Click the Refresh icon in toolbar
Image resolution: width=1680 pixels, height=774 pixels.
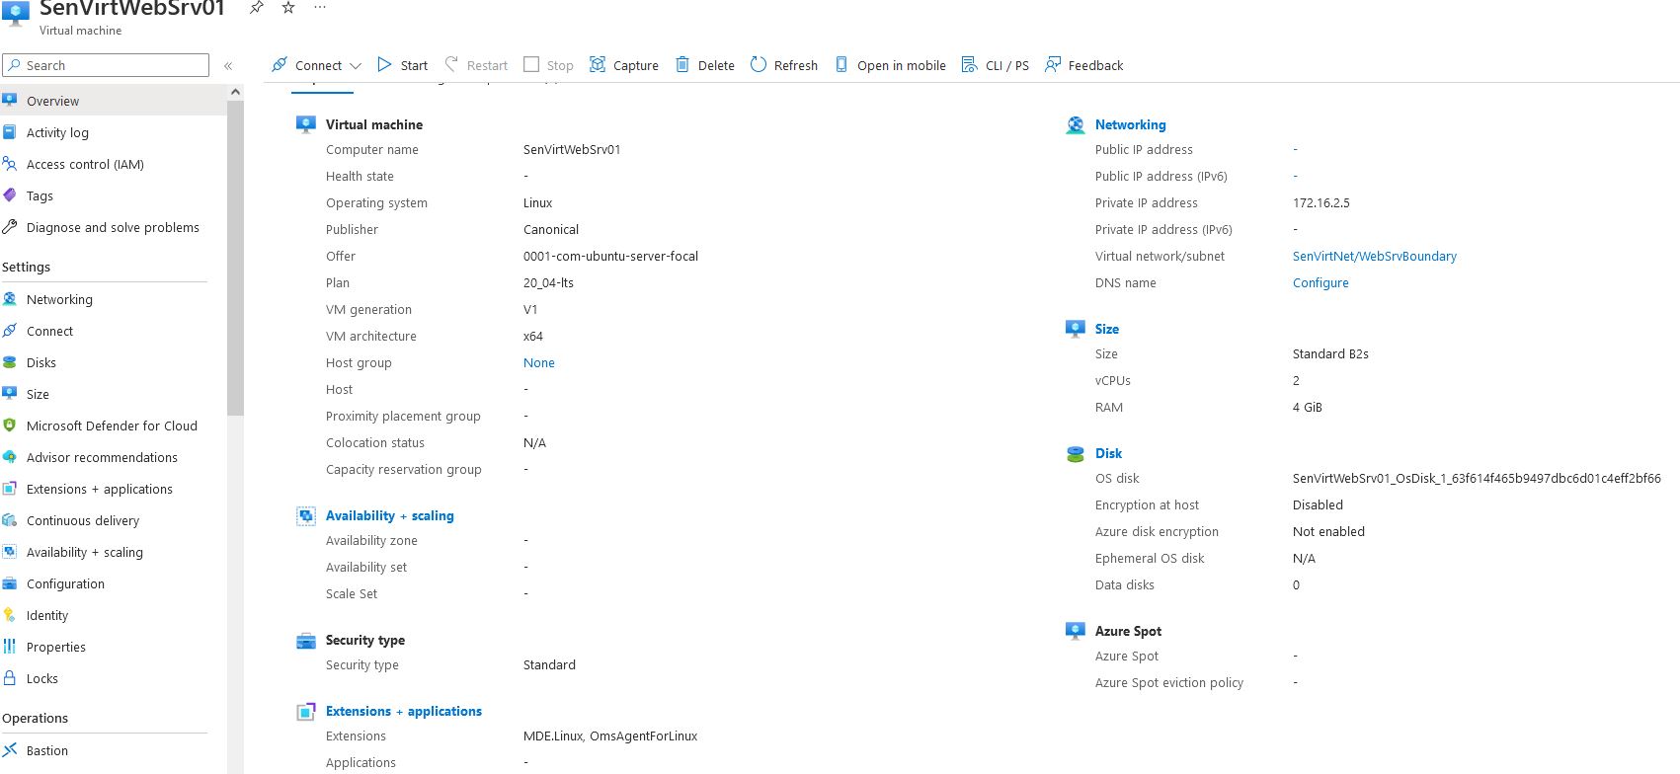coord(759,65)
